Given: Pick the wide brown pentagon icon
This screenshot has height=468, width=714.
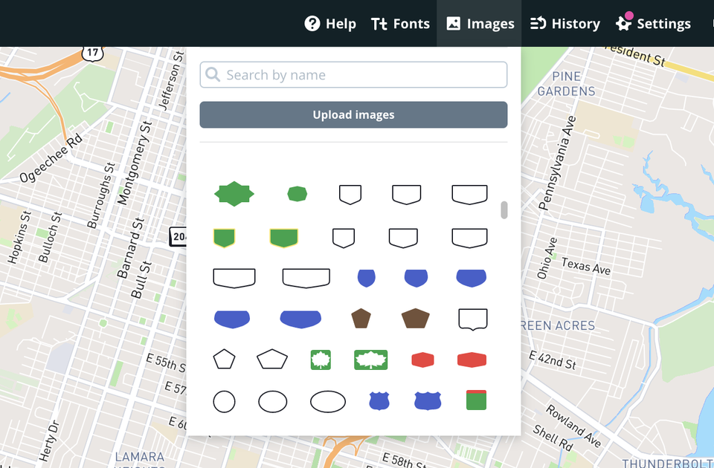Looking at the screenshot, I should pyautogui.click(x=415, y=319).
